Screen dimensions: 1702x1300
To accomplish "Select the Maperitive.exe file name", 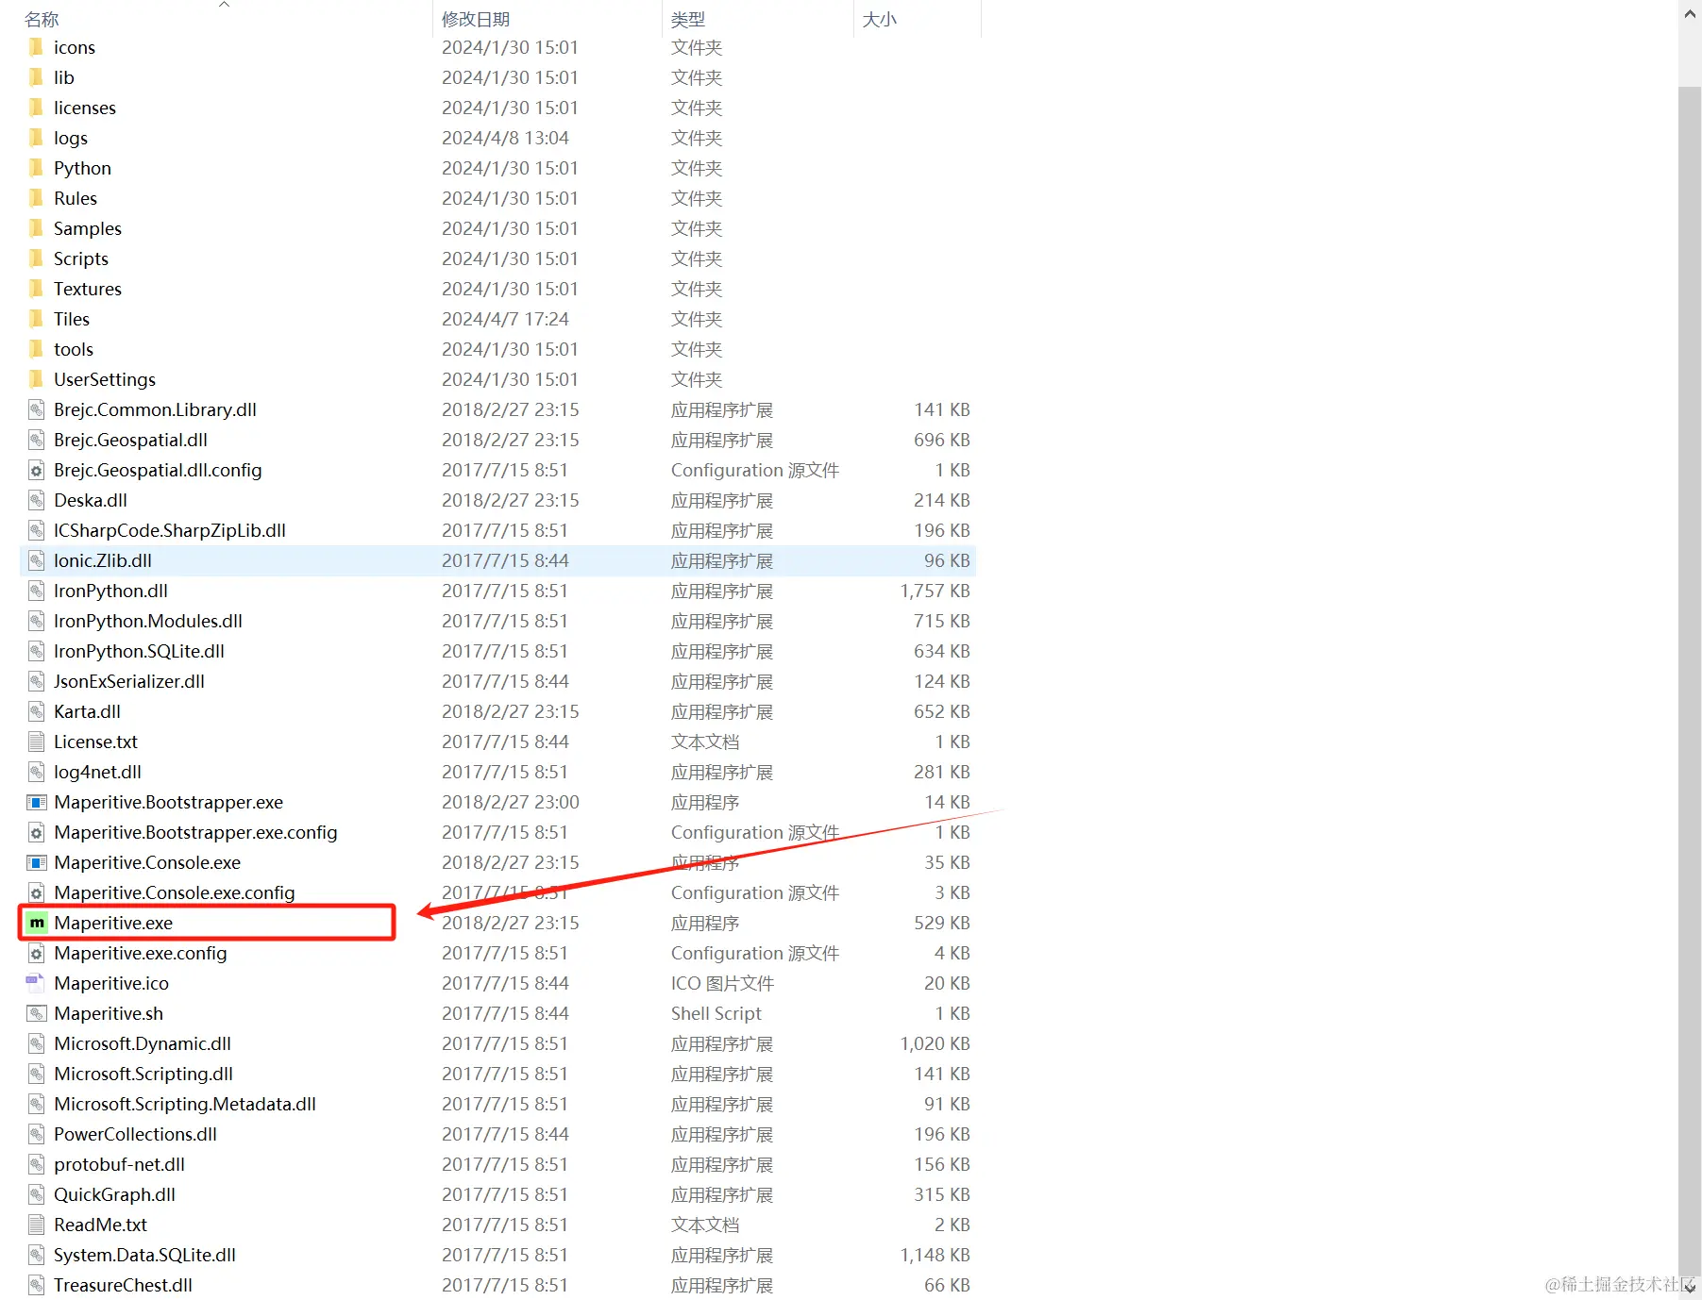I will 113,923.
